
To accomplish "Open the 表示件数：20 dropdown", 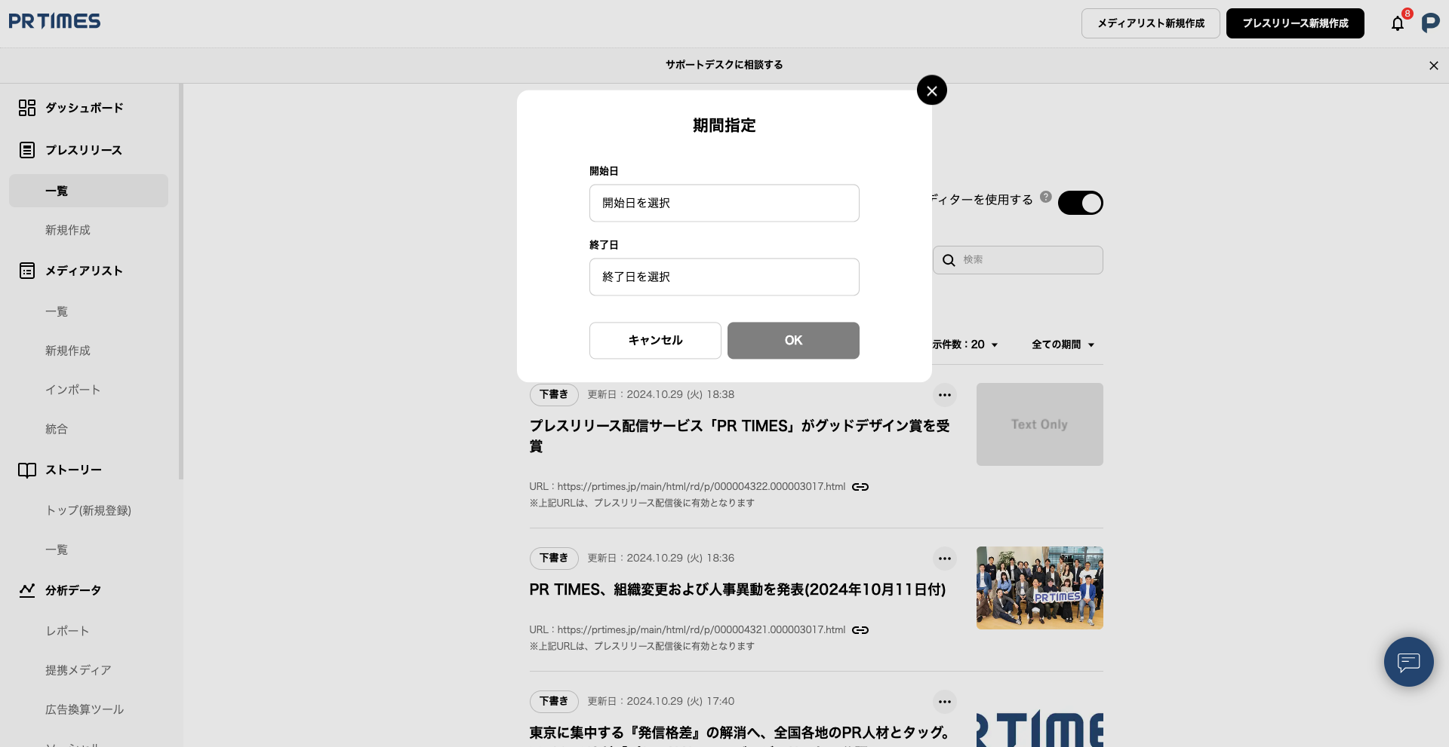I will (965, 344).
